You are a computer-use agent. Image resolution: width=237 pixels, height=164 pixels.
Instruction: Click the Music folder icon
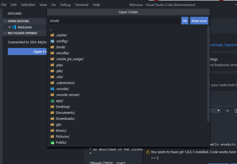pos(52,130)
